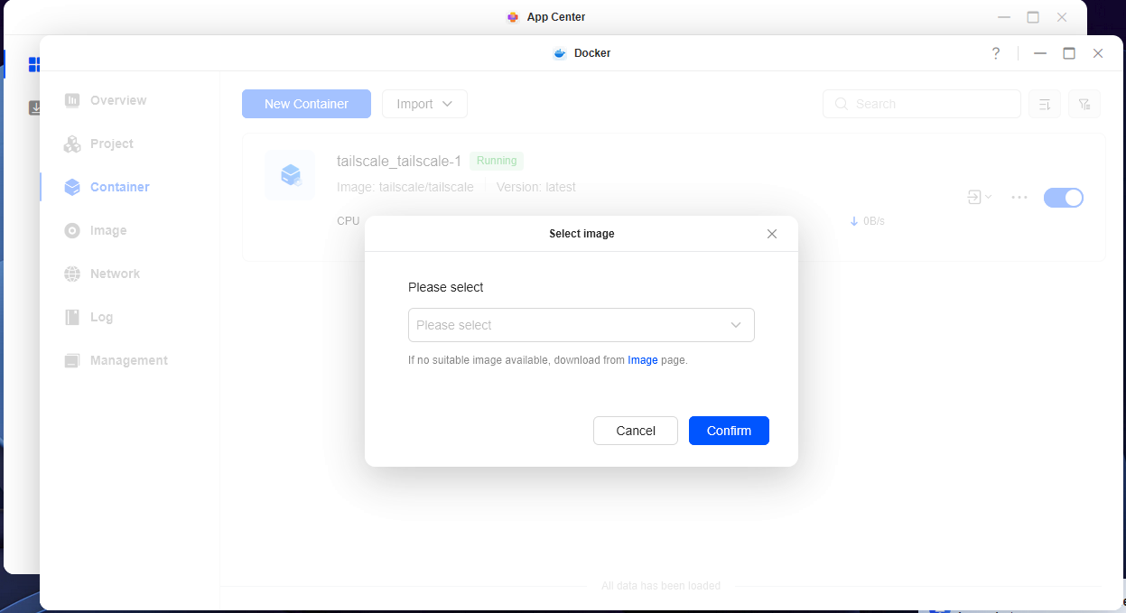Click the tailscale container cube icon
1126x613 pixels.
click(x=290, y=175)
